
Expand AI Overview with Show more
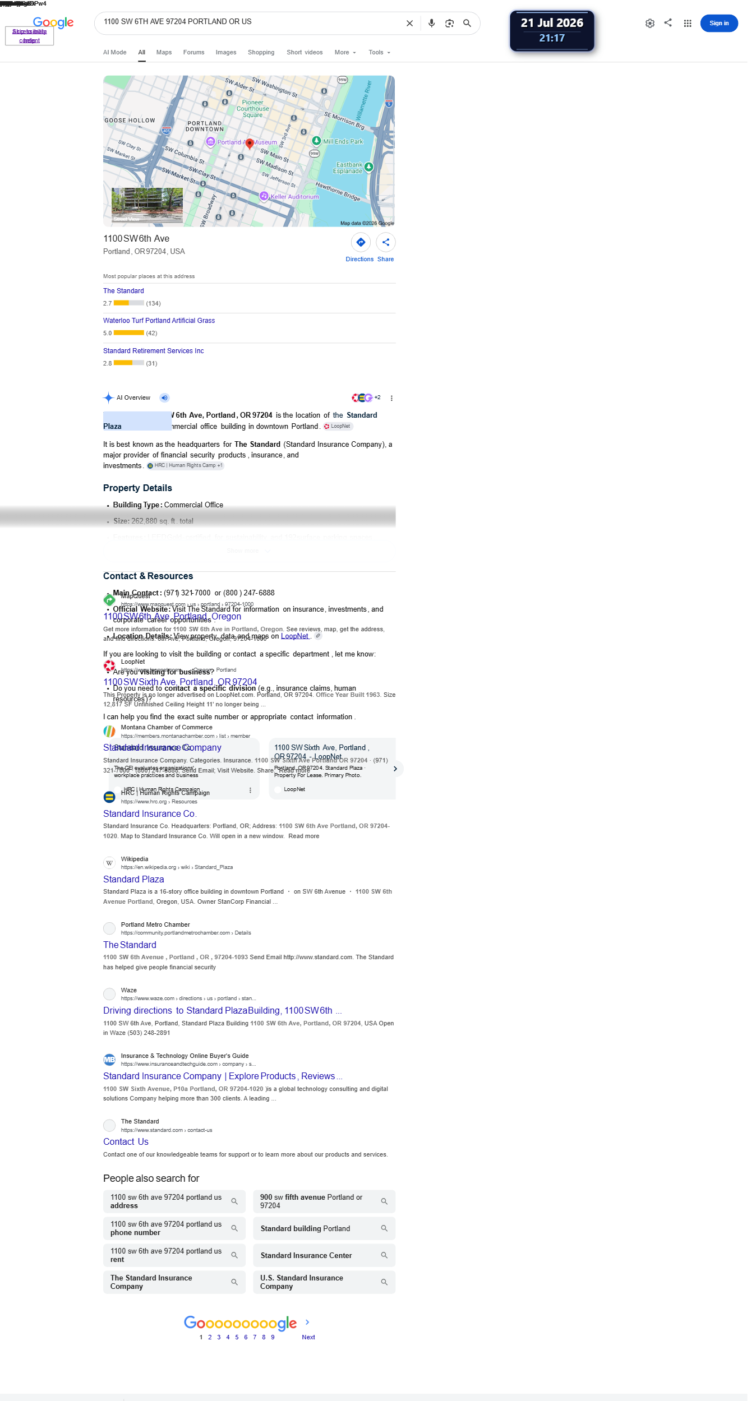coord(249,551)
